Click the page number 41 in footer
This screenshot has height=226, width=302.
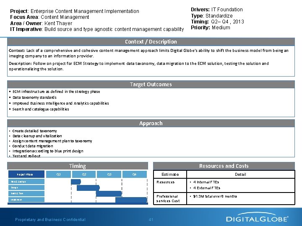(151, 219)
